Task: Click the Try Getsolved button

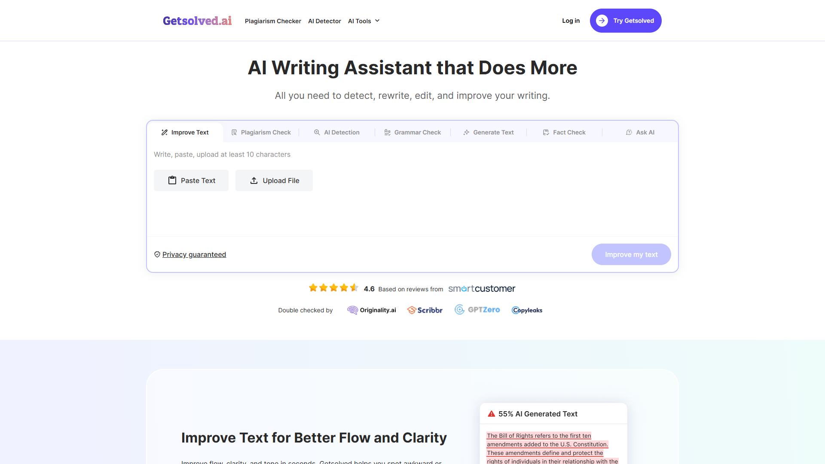Action: tap(626, 21)
